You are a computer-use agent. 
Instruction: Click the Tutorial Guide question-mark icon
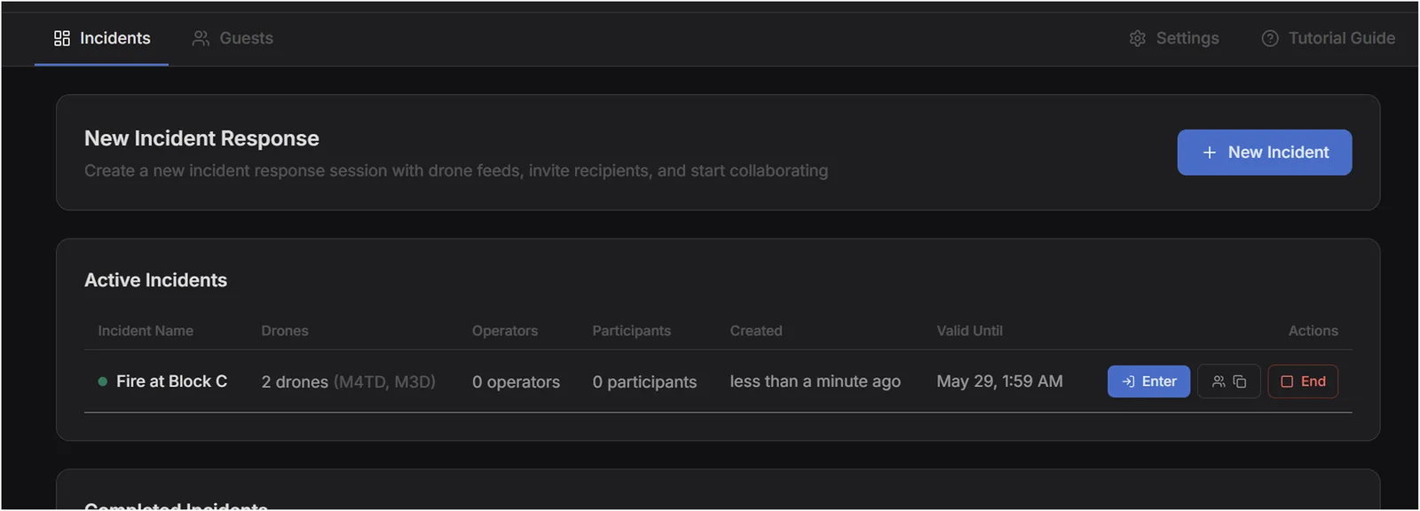coord(1270,38)
